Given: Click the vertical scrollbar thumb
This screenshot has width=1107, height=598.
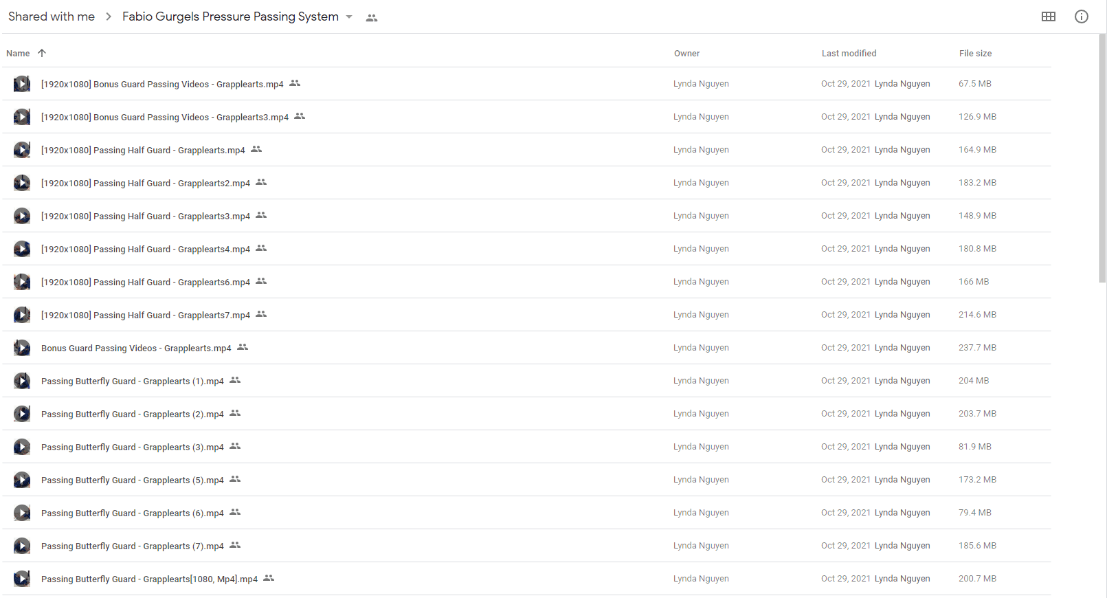Looking at the screenshot, I should (1102, 158).
